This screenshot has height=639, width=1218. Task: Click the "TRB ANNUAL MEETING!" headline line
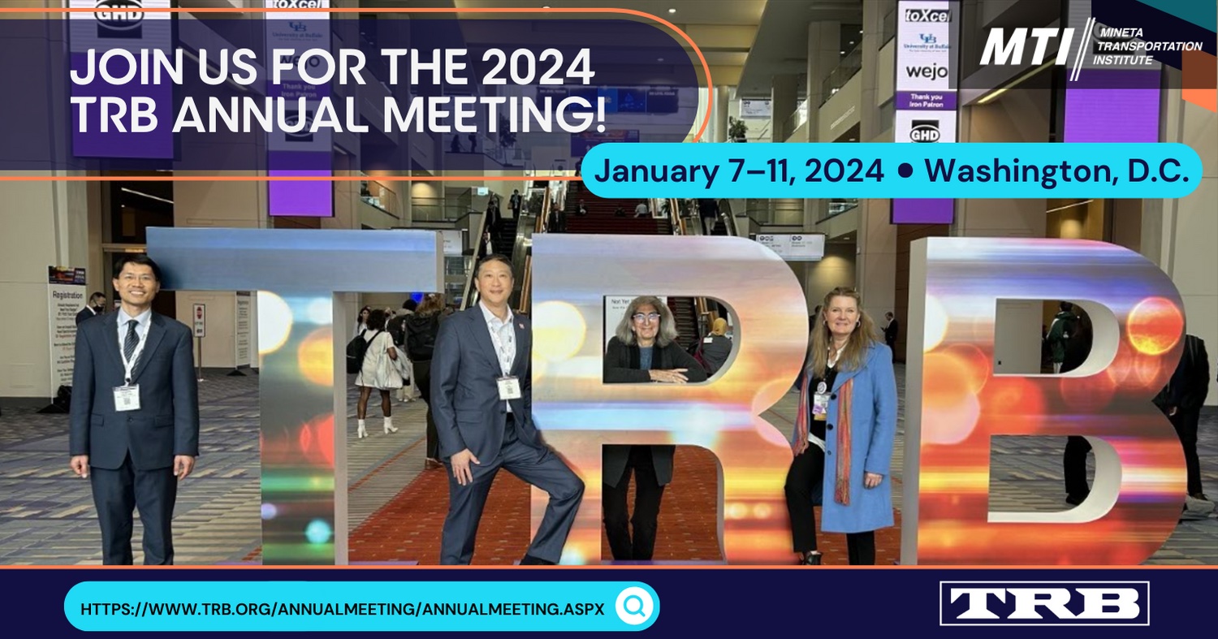click(x=339, y=115)
